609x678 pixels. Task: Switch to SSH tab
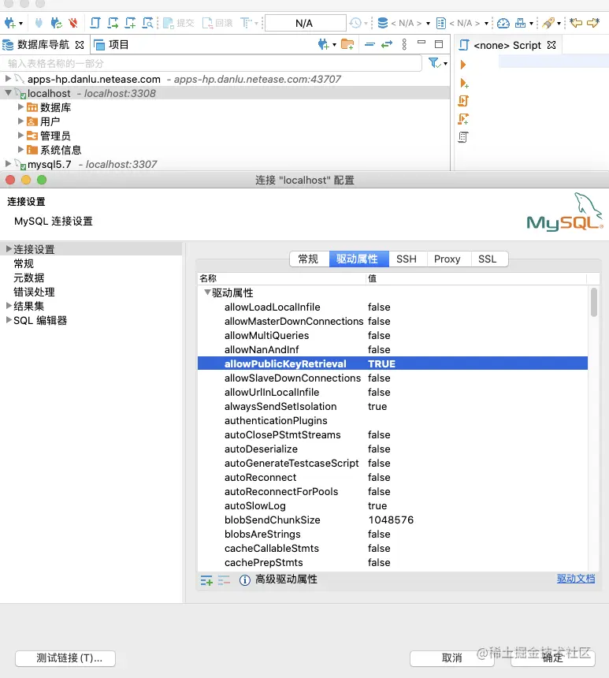(407, 259)
